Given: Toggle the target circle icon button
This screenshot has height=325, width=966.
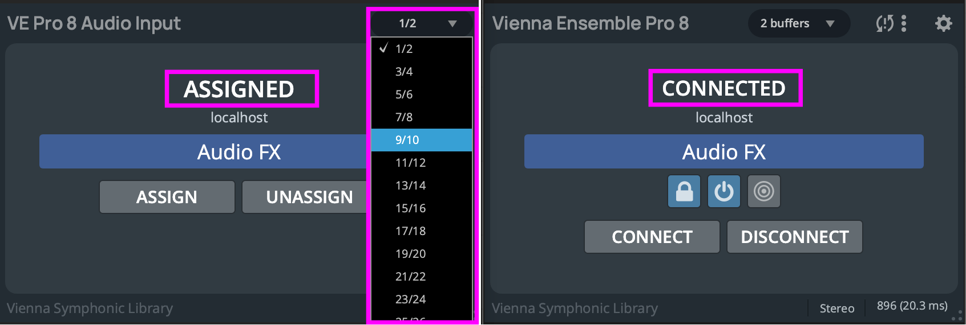Looking at the screenshot, I should (x=764, y=191).
